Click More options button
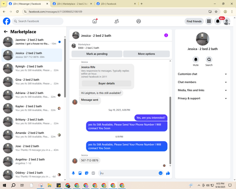Viewport: 236px width, 189px height. click(x=146, y=54)
